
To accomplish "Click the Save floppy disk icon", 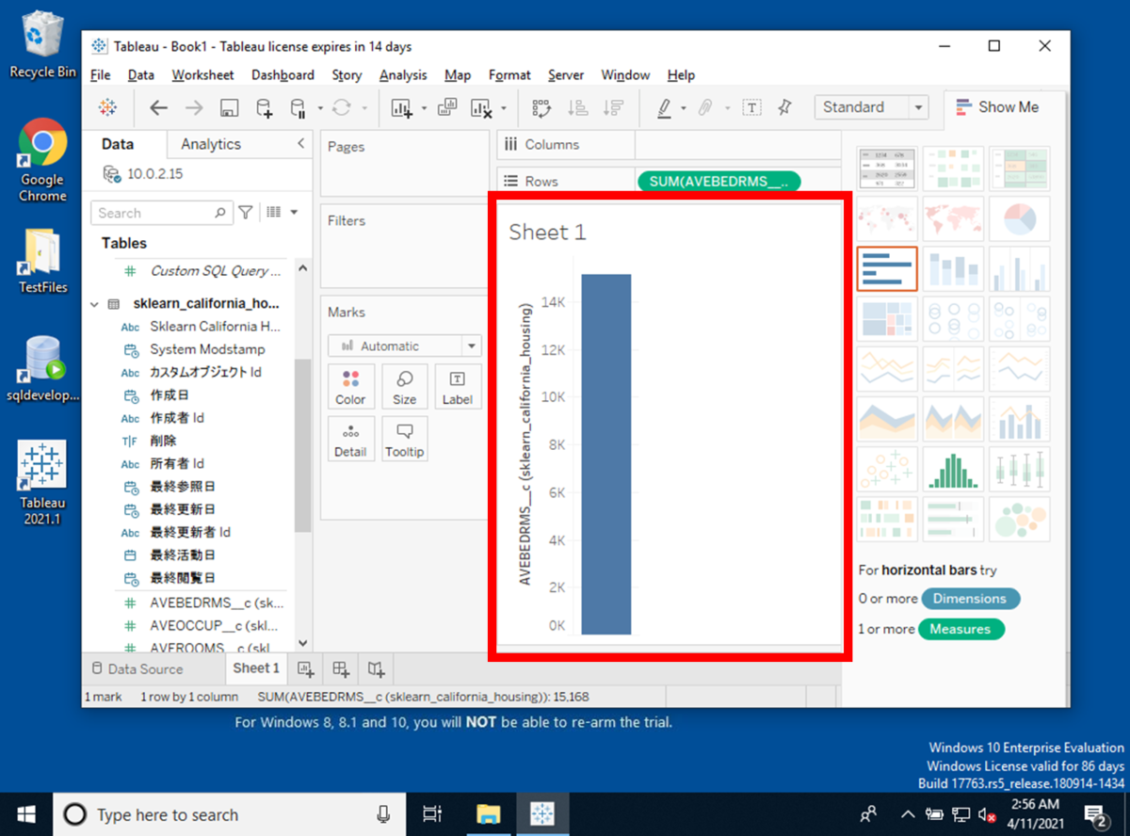I will click(x=229, y=108).
